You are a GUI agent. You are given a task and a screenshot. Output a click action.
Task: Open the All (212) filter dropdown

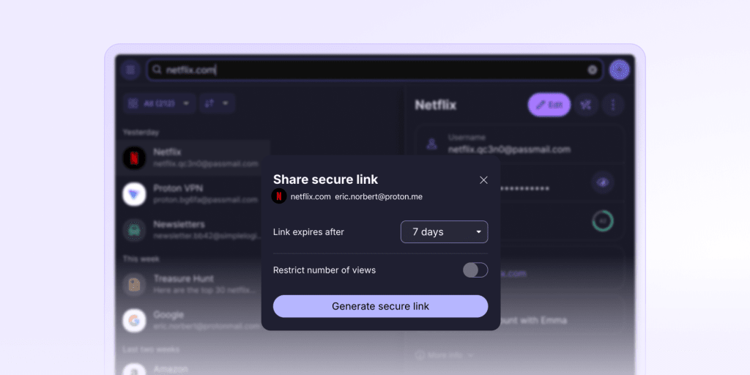click(159, 103)
